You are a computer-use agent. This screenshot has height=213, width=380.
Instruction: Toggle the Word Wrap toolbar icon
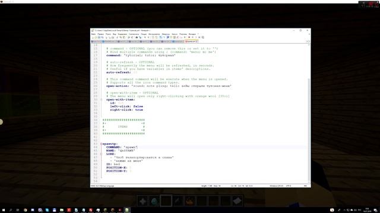coord(160,37)
